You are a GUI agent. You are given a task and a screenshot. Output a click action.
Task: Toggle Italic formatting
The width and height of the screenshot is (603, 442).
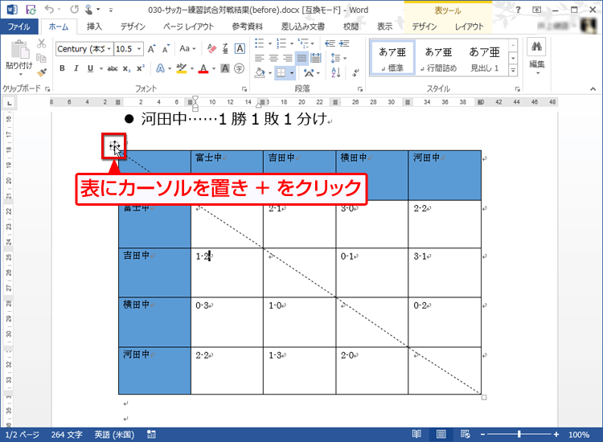coord(76,68)
